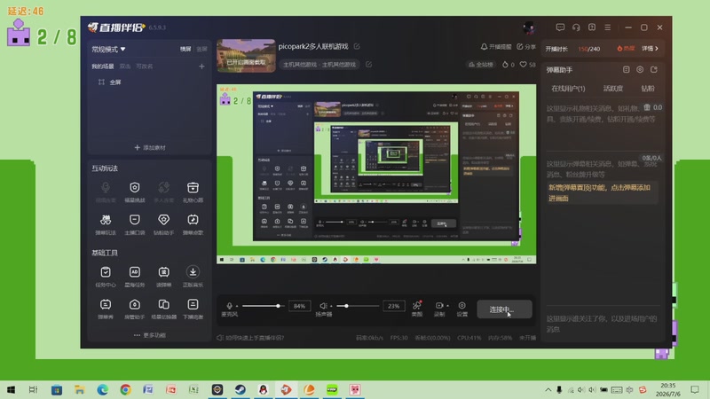Open the 幅星挑战 shield star icon
Screen dimensions: 710x399
[135, 188]
